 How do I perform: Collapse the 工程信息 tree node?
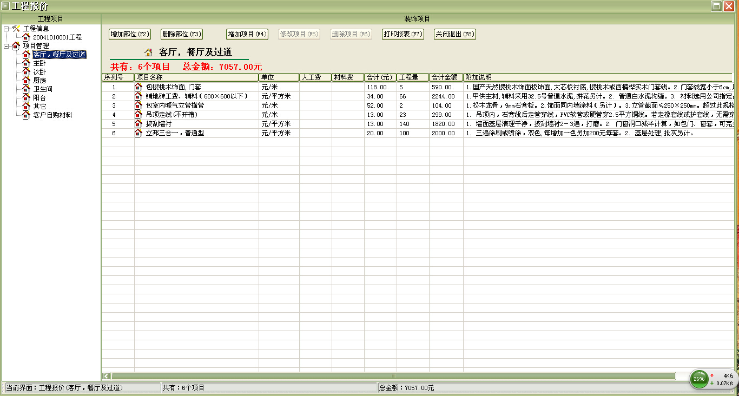click(6, 28)
